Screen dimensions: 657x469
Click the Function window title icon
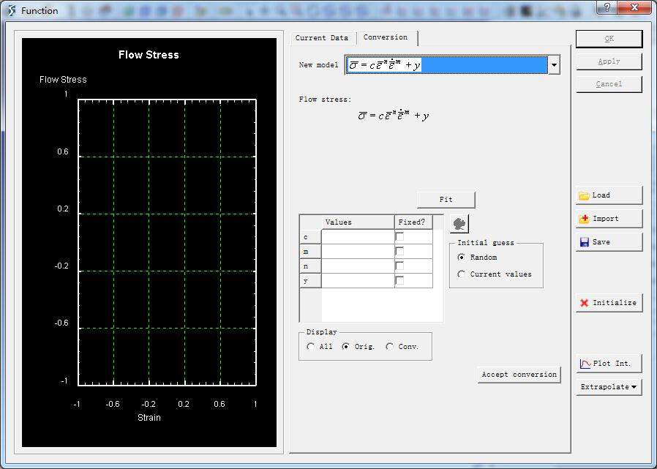pyautogui.click(x=10, y=11)
